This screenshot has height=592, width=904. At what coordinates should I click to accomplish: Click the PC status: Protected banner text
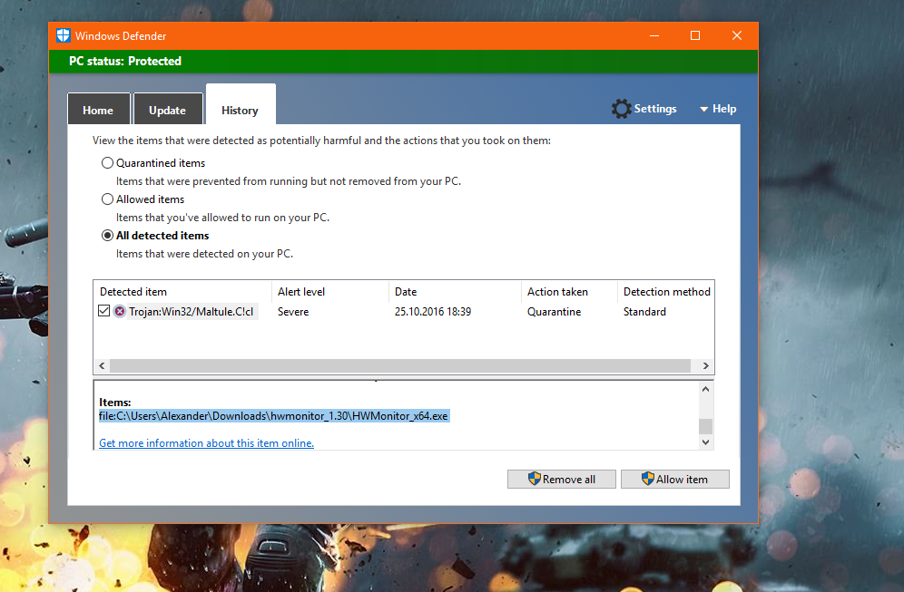125,61
